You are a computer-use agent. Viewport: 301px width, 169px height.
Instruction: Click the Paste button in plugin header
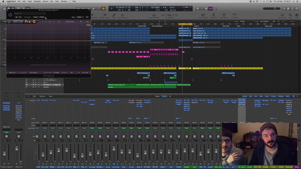coord(42,17)
